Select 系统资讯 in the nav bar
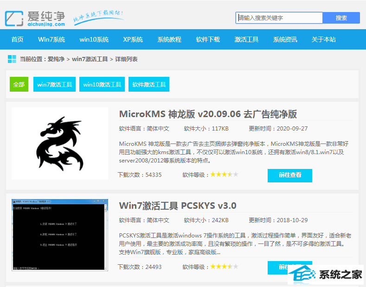366x287 pixels. coord(285,39)
